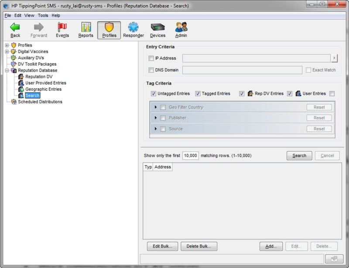Expand the Digital Vaccines tree node

(7, 52)
